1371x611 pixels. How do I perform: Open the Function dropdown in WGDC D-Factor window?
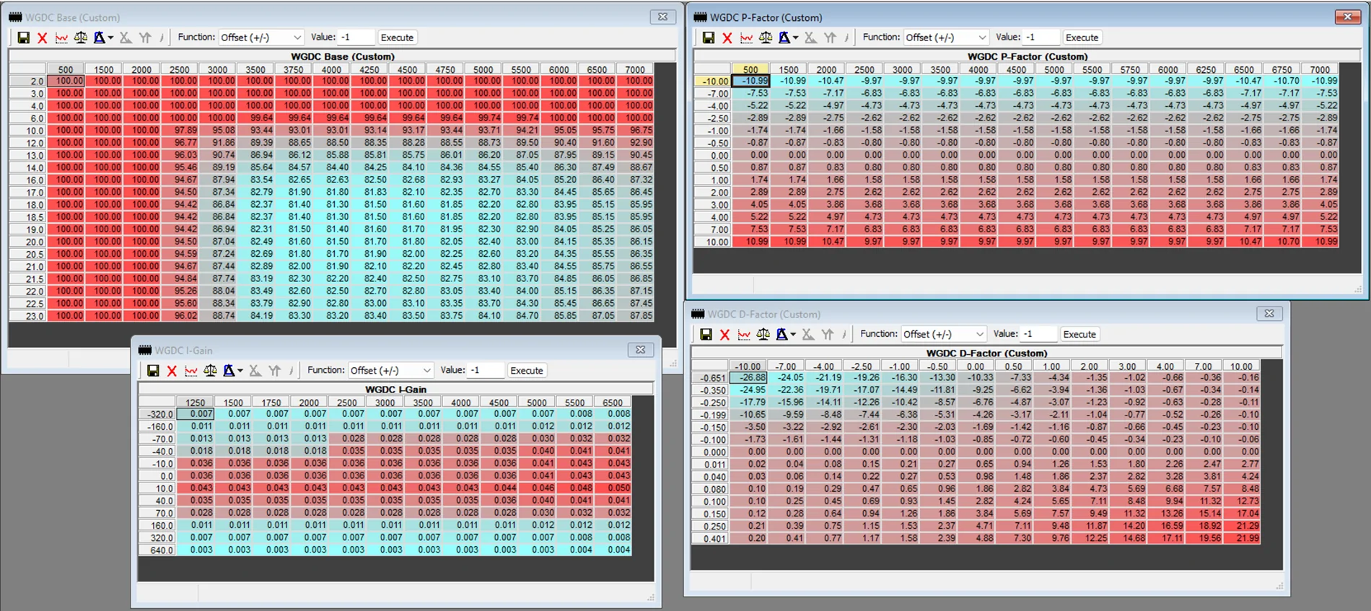coord(943,335)
